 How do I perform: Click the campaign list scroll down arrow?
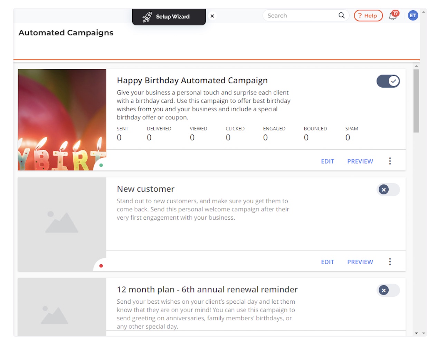(416, 333)
